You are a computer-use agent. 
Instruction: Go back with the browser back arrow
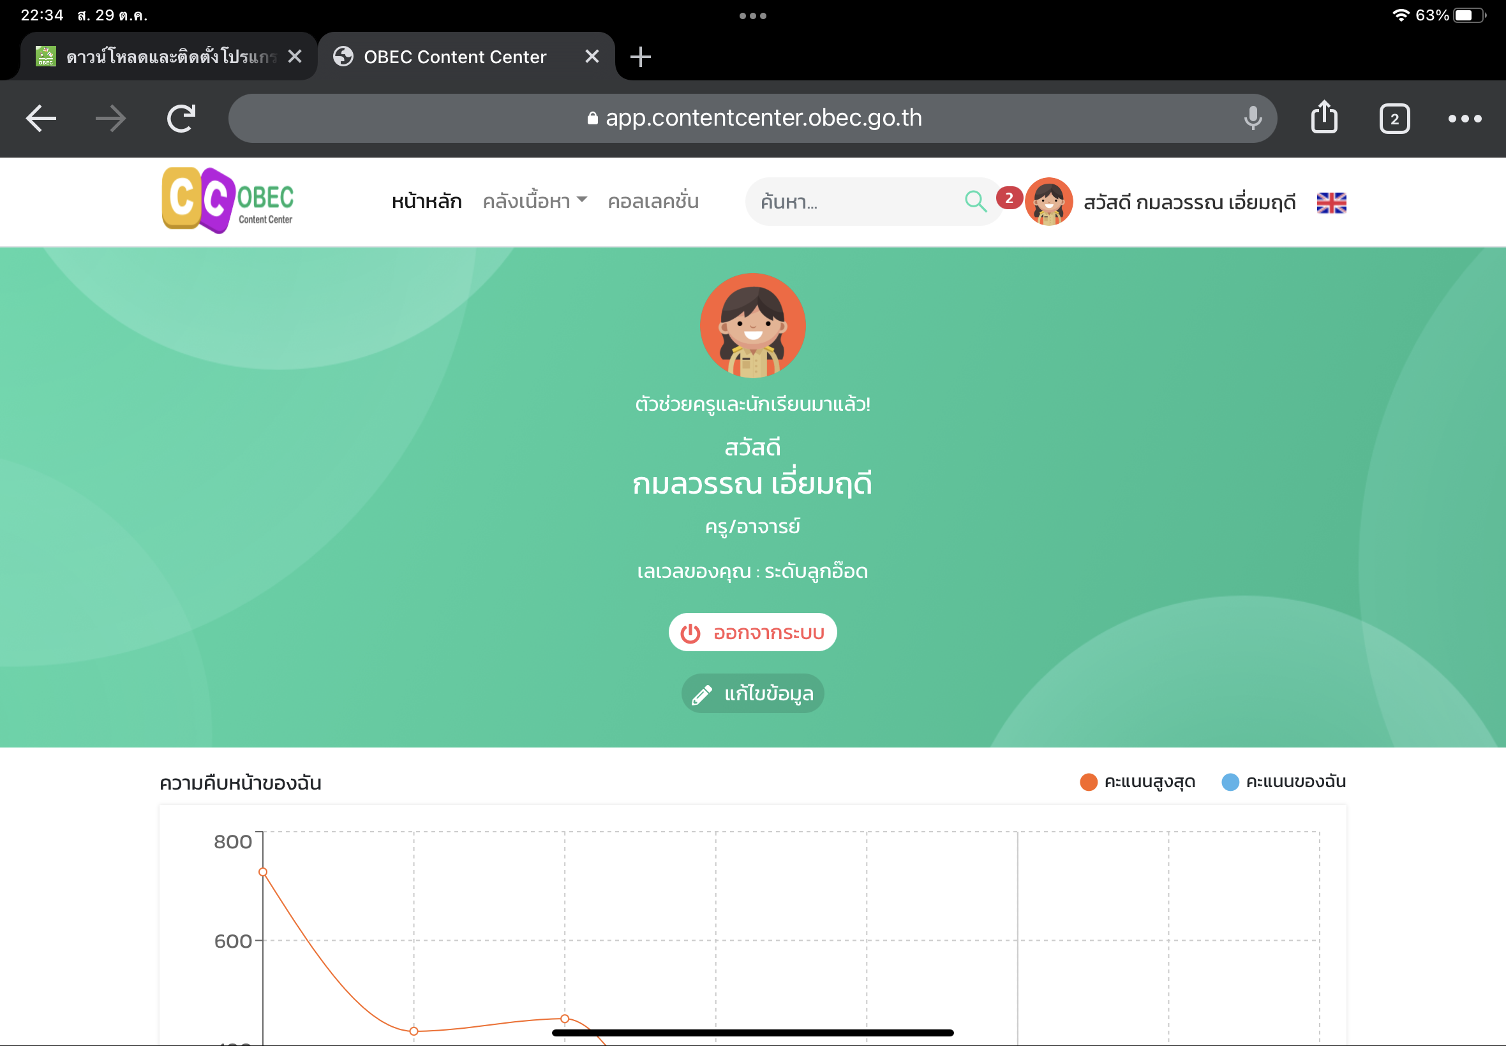click(x=41, y=119)
